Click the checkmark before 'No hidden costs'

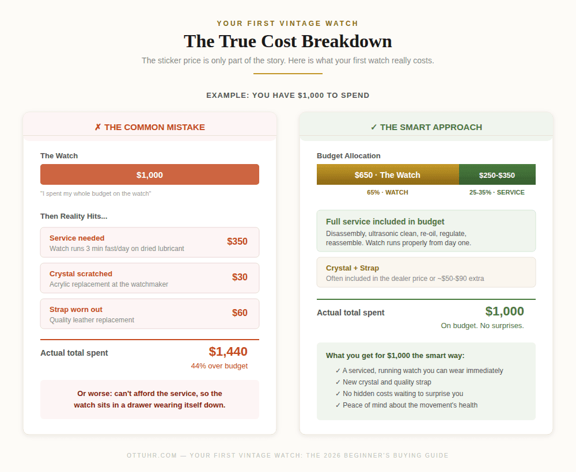point(338,394)
